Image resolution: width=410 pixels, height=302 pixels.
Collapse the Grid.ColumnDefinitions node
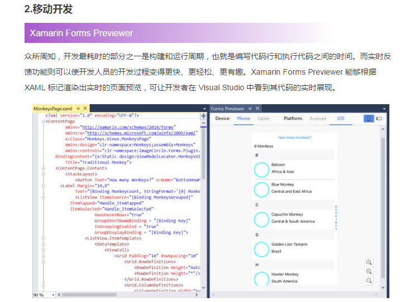(x=44, y=285)
